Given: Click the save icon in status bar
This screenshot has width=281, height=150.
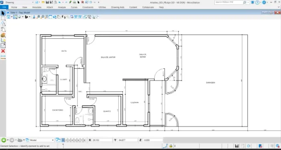Looking at the screenshot, I should tap(237, 146).
